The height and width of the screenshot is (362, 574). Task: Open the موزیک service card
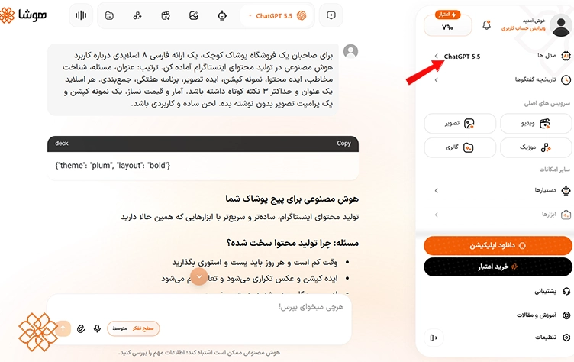coord(536,147)
